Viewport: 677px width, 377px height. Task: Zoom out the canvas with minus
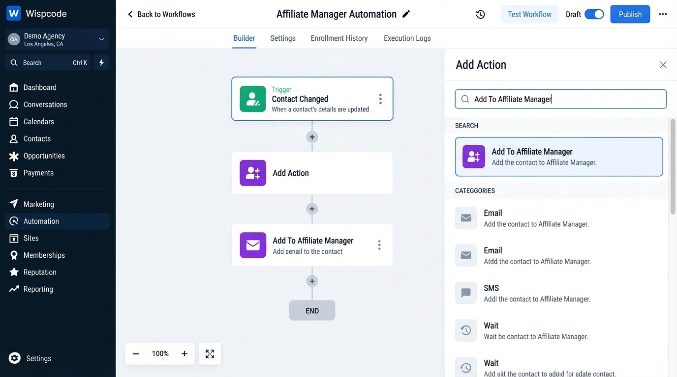pos(136,353)
